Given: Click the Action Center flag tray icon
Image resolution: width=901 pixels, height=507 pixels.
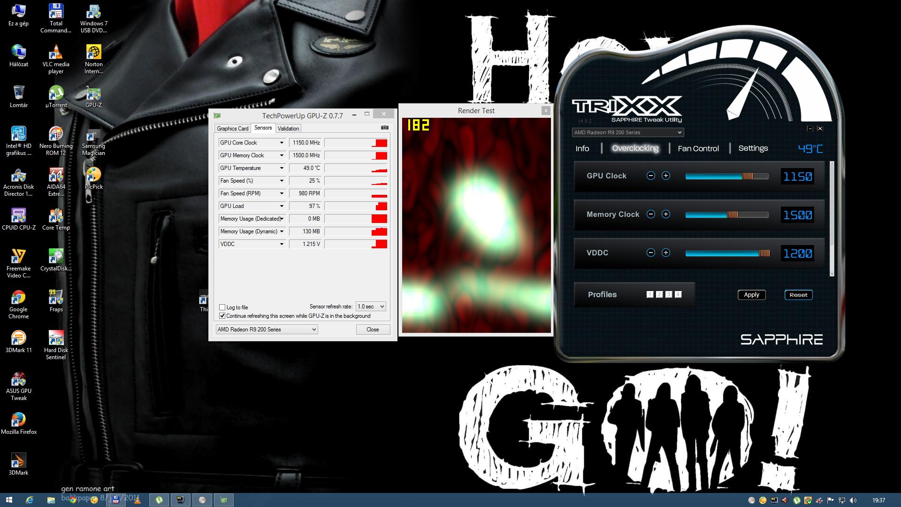Looking at the screenshot, I should 831,500.
